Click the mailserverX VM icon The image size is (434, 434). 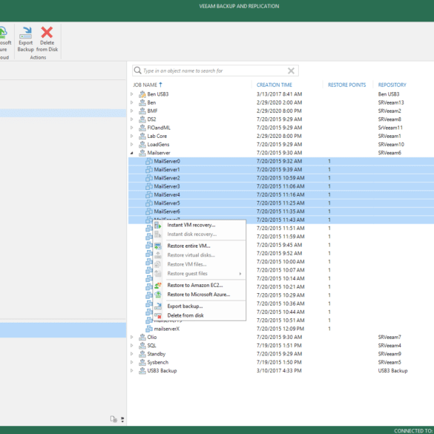149,329
